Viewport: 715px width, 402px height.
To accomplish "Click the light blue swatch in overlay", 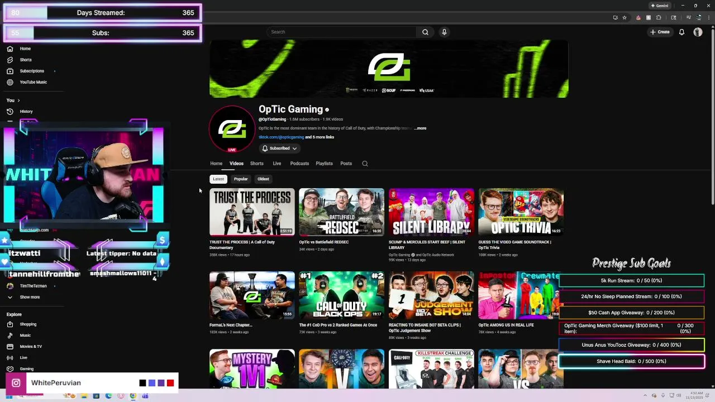I will tap(152, 383).
